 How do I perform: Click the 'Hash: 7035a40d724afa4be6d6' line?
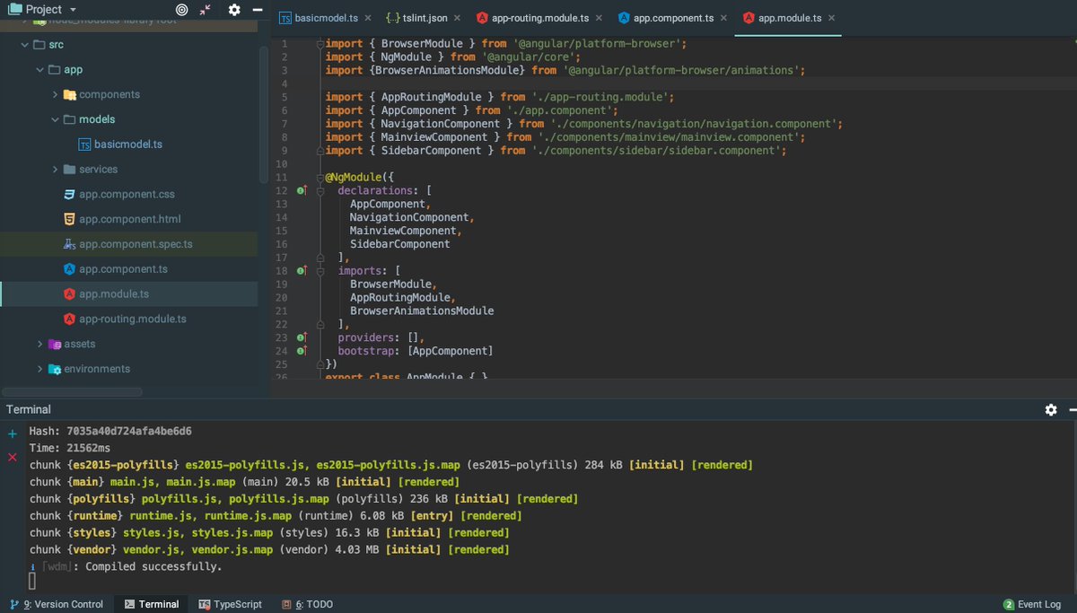click(110, 431)
